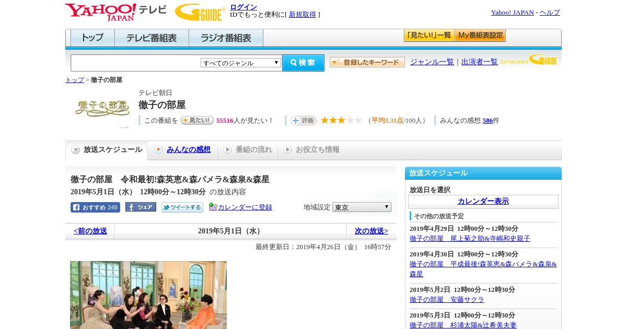
Task: Click the 2019年5月1日(水) date header
Action: (x=230, y=231)
